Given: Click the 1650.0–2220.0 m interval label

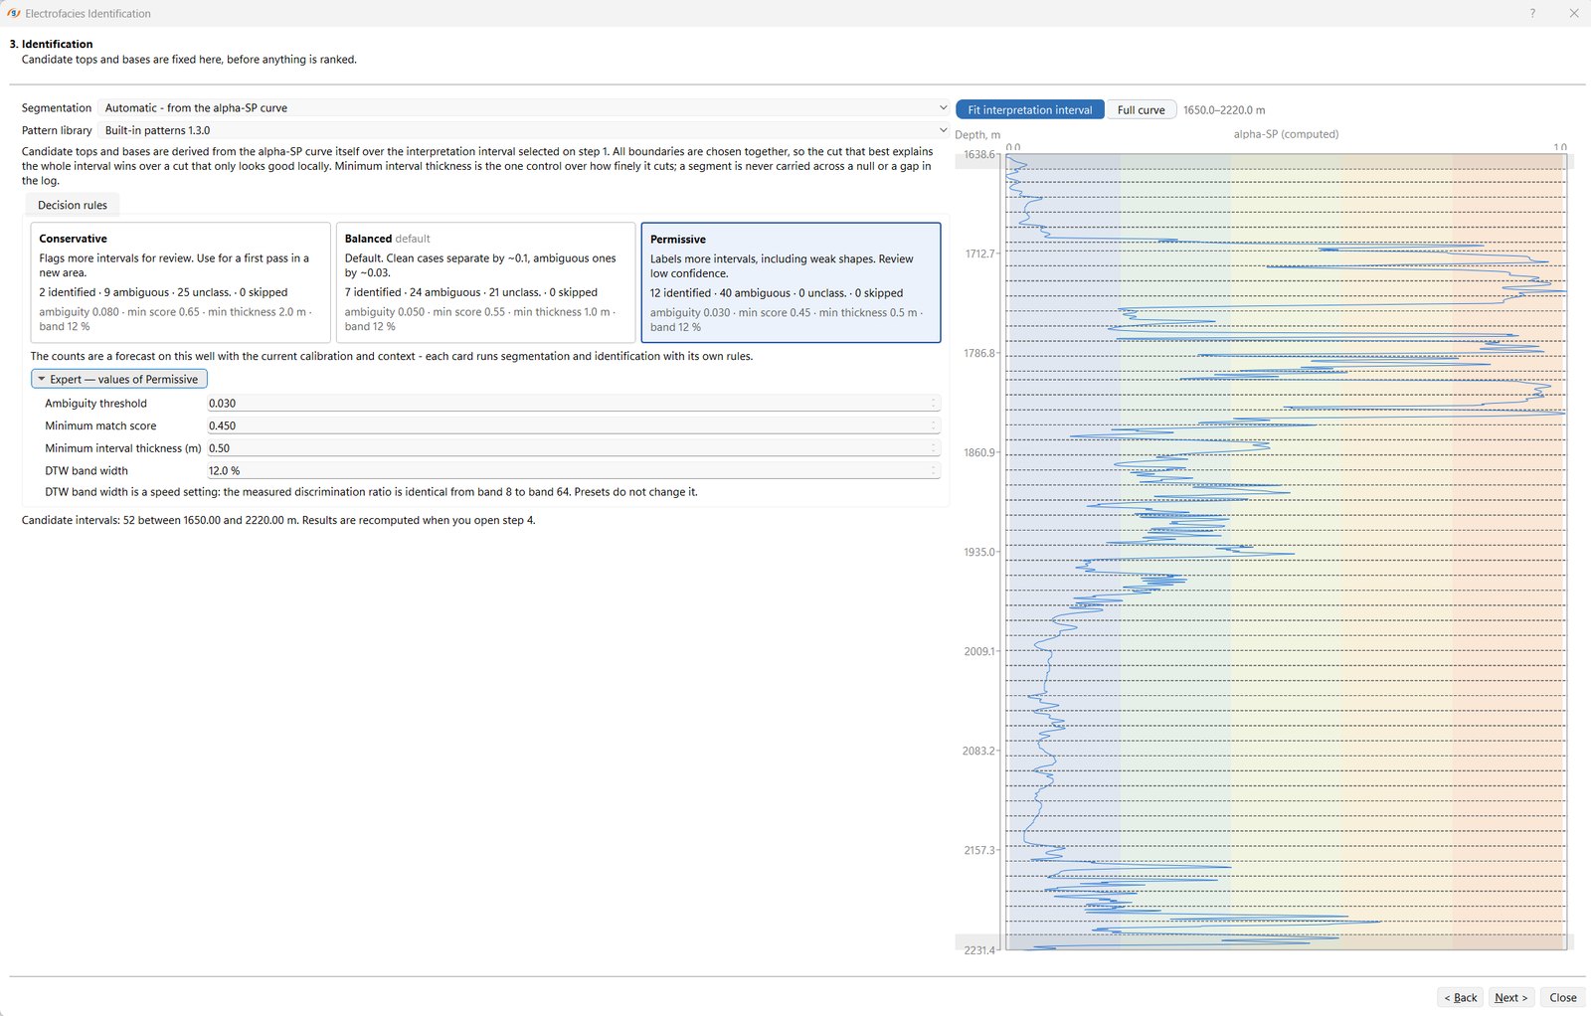Looking at the screenshot, I should point(1224,110).
